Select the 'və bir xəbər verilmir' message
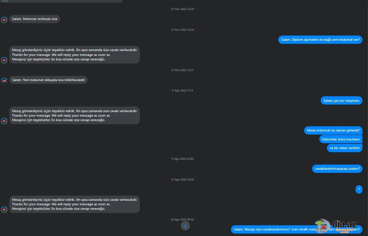The height and width of the screenshot is (236, 368). [345, 148]
